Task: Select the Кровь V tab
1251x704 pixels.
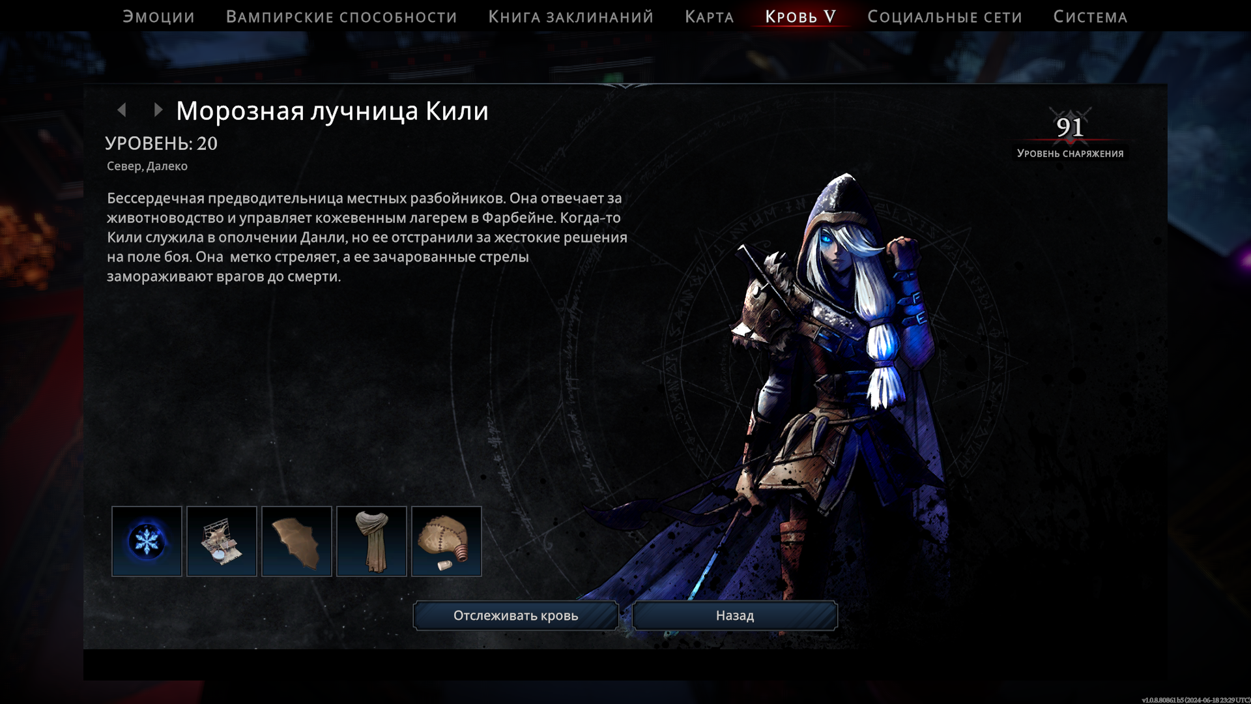Action: tap(800, 17)
